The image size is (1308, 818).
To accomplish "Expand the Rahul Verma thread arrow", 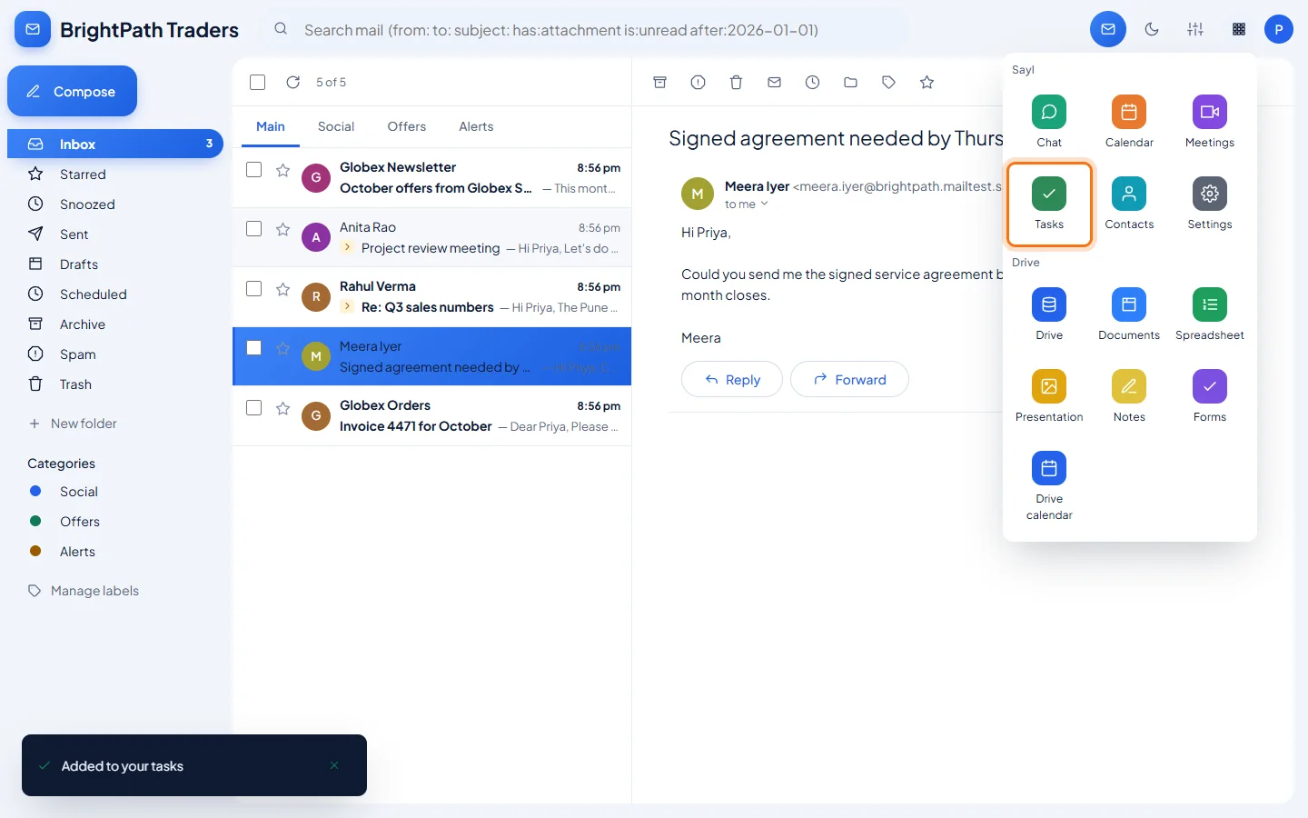I will point(347,306).
